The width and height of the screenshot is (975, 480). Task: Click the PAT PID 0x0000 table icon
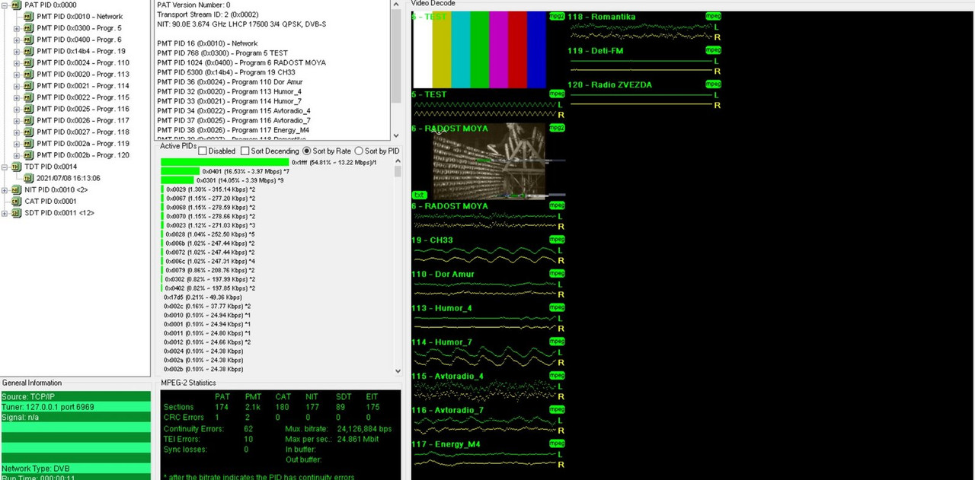coord(17,5)
